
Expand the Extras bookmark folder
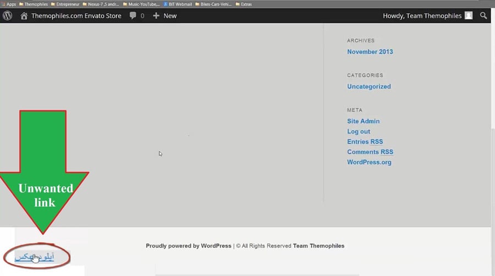click(x=244, y=4)
